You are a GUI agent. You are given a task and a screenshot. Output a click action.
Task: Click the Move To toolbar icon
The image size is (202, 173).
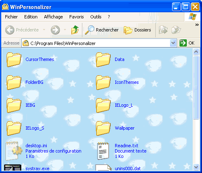tap(163, 30)
